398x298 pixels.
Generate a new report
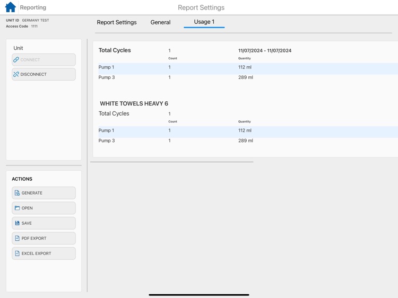click(44, 193)
